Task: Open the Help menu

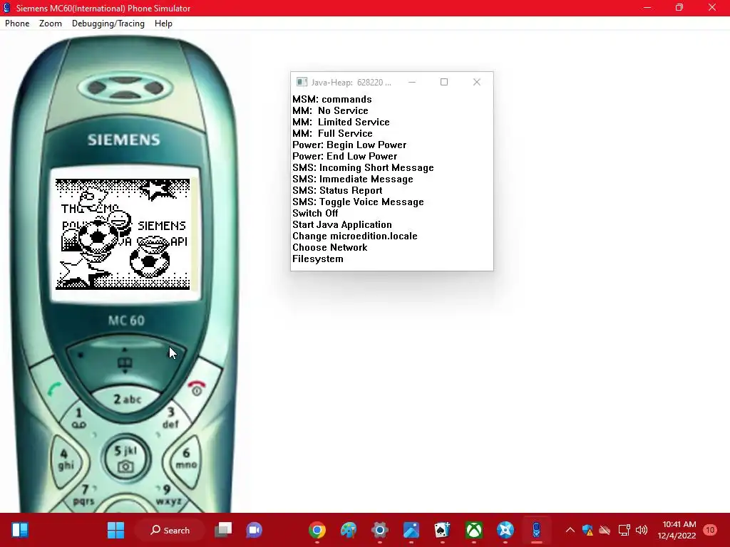Action: click(x=163, y=24)
